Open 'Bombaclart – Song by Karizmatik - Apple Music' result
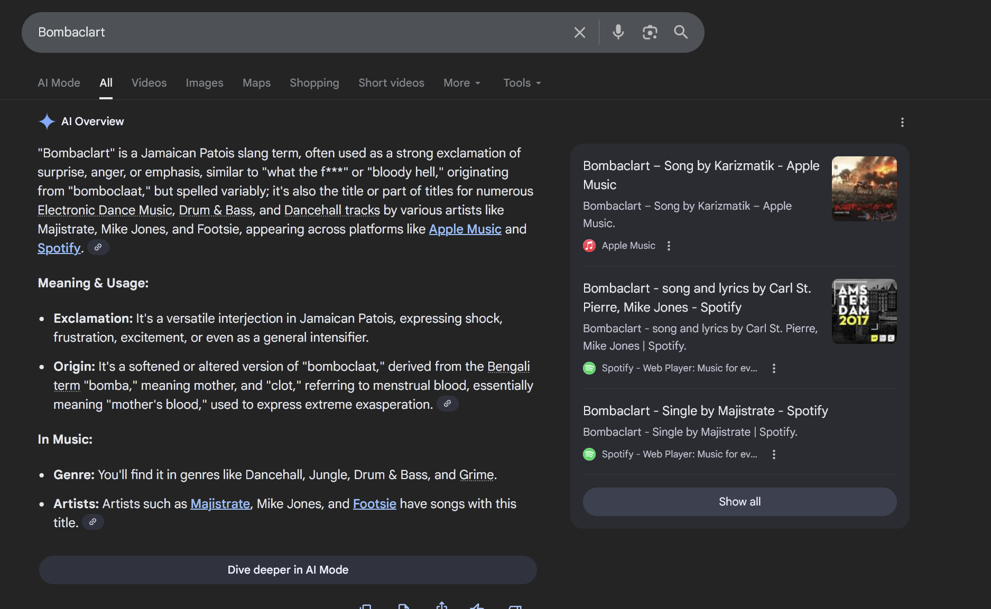991x609 pixels. click(701, 175)
